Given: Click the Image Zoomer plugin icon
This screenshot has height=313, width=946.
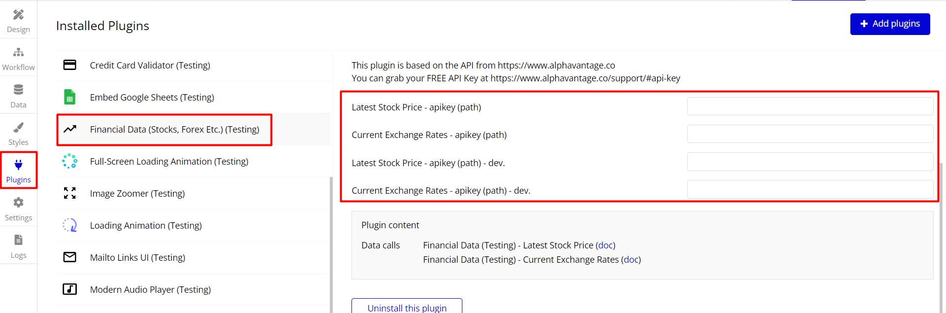Looking at the screenshot, I should click(70, 193).
